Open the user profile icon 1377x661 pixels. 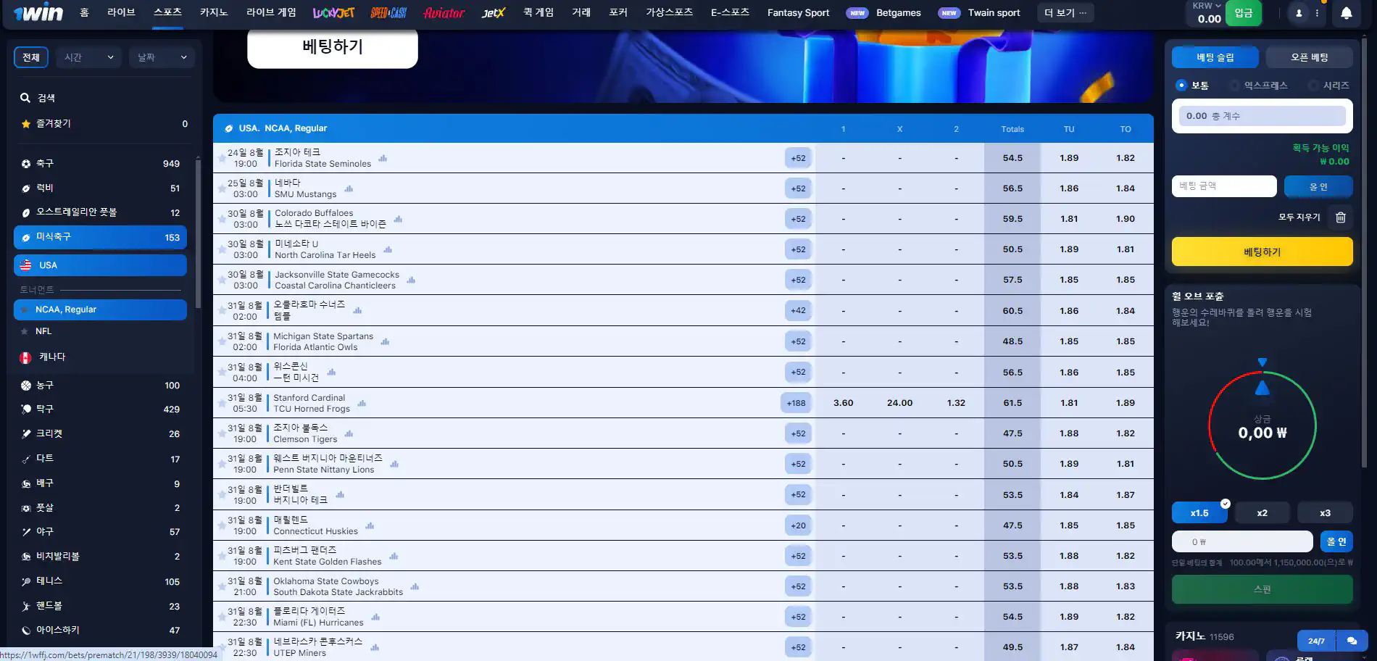1297,12
